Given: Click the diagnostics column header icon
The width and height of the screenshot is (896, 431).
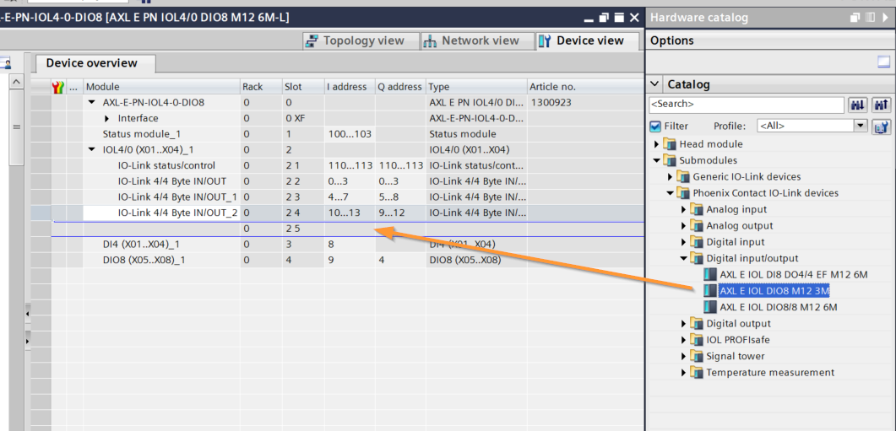Looking at the screenshot, I should pos(58,87).
